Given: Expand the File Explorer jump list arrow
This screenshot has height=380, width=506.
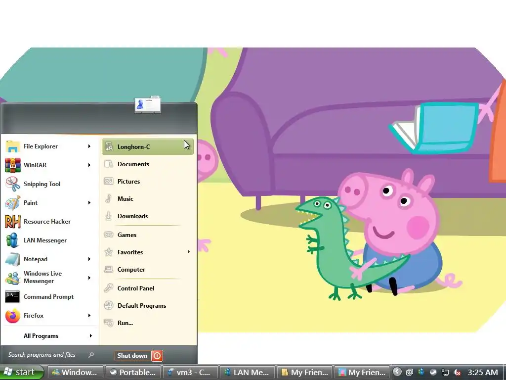Looking at the screenshot, I should coord(89,146).
